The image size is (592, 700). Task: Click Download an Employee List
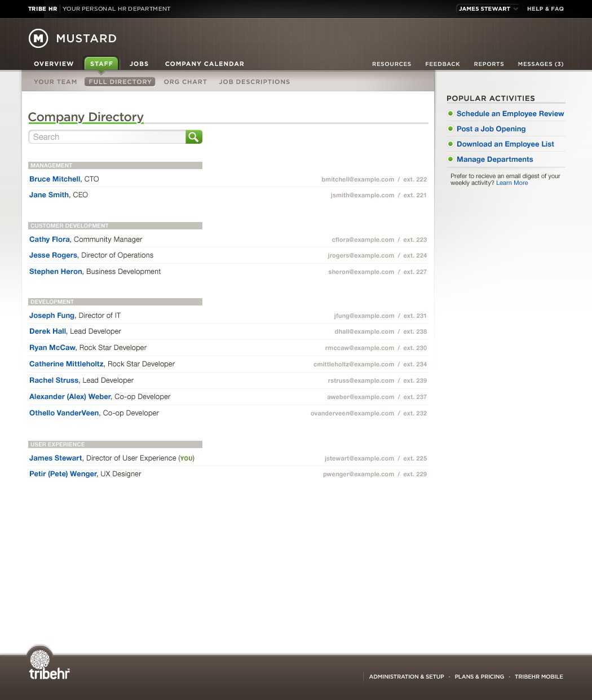click(x=505, y=144)
